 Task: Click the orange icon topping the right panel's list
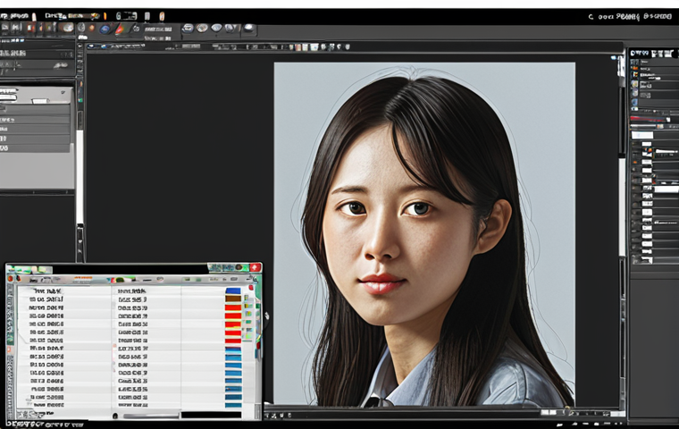[635, 68]
